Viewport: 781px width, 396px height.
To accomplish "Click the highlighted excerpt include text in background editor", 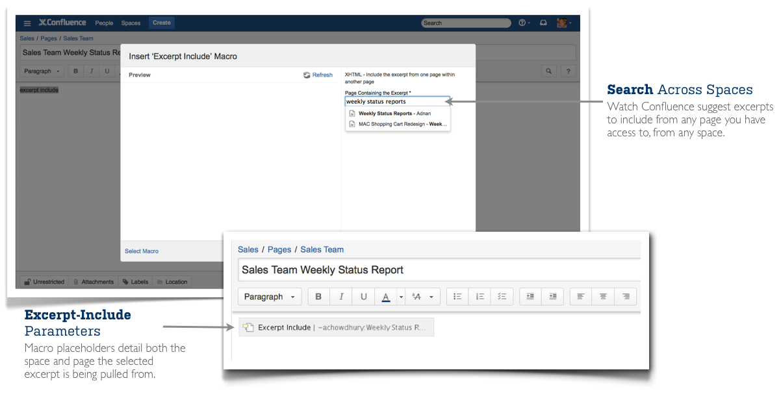I will pyautogui.click(x=40, y=90).
